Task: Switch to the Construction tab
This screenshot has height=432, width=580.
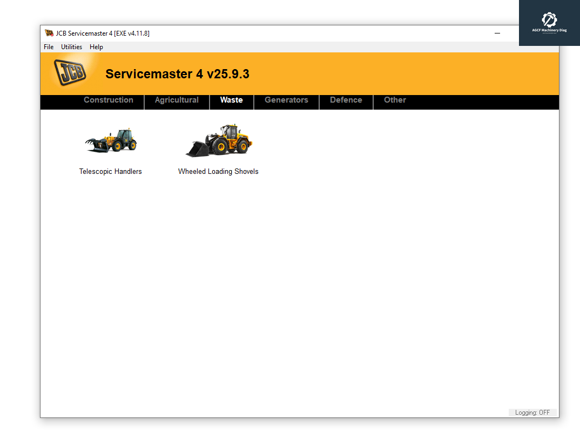Action: tap(108, 100)
